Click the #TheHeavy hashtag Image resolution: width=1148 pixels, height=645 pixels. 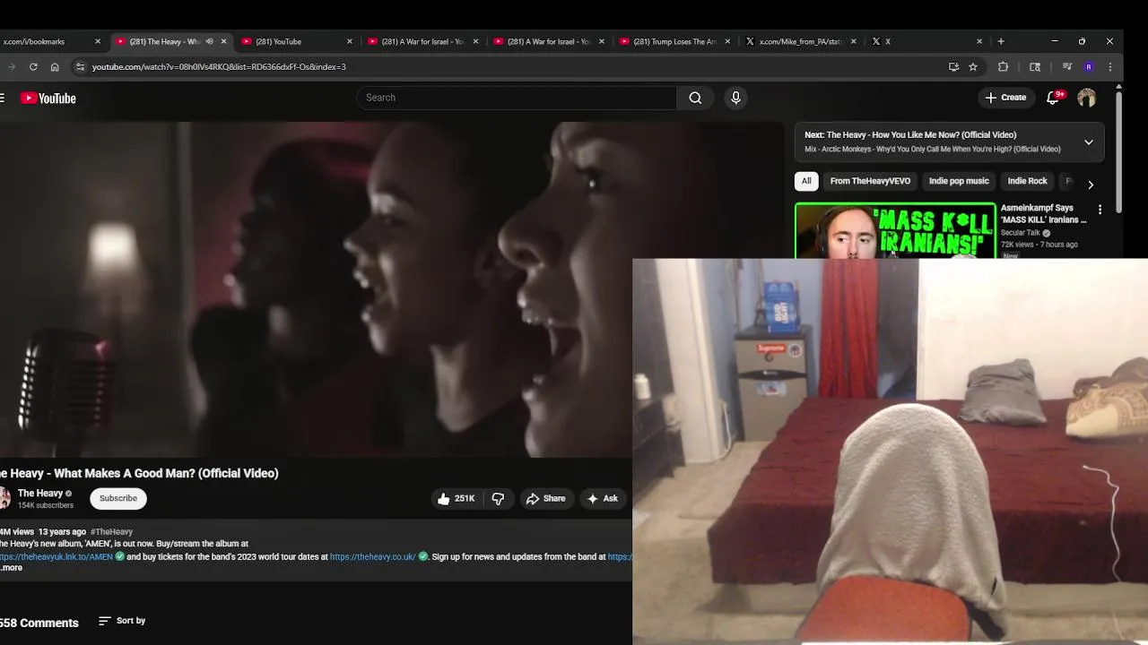click(111, 532)
